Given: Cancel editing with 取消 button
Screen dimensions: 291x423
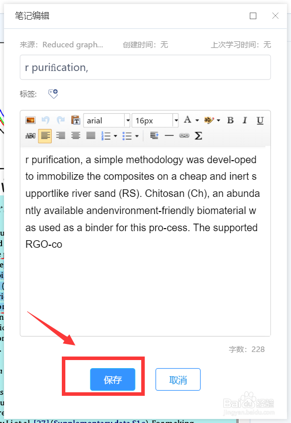Looking at the screenshot, I should click(178, 379).
